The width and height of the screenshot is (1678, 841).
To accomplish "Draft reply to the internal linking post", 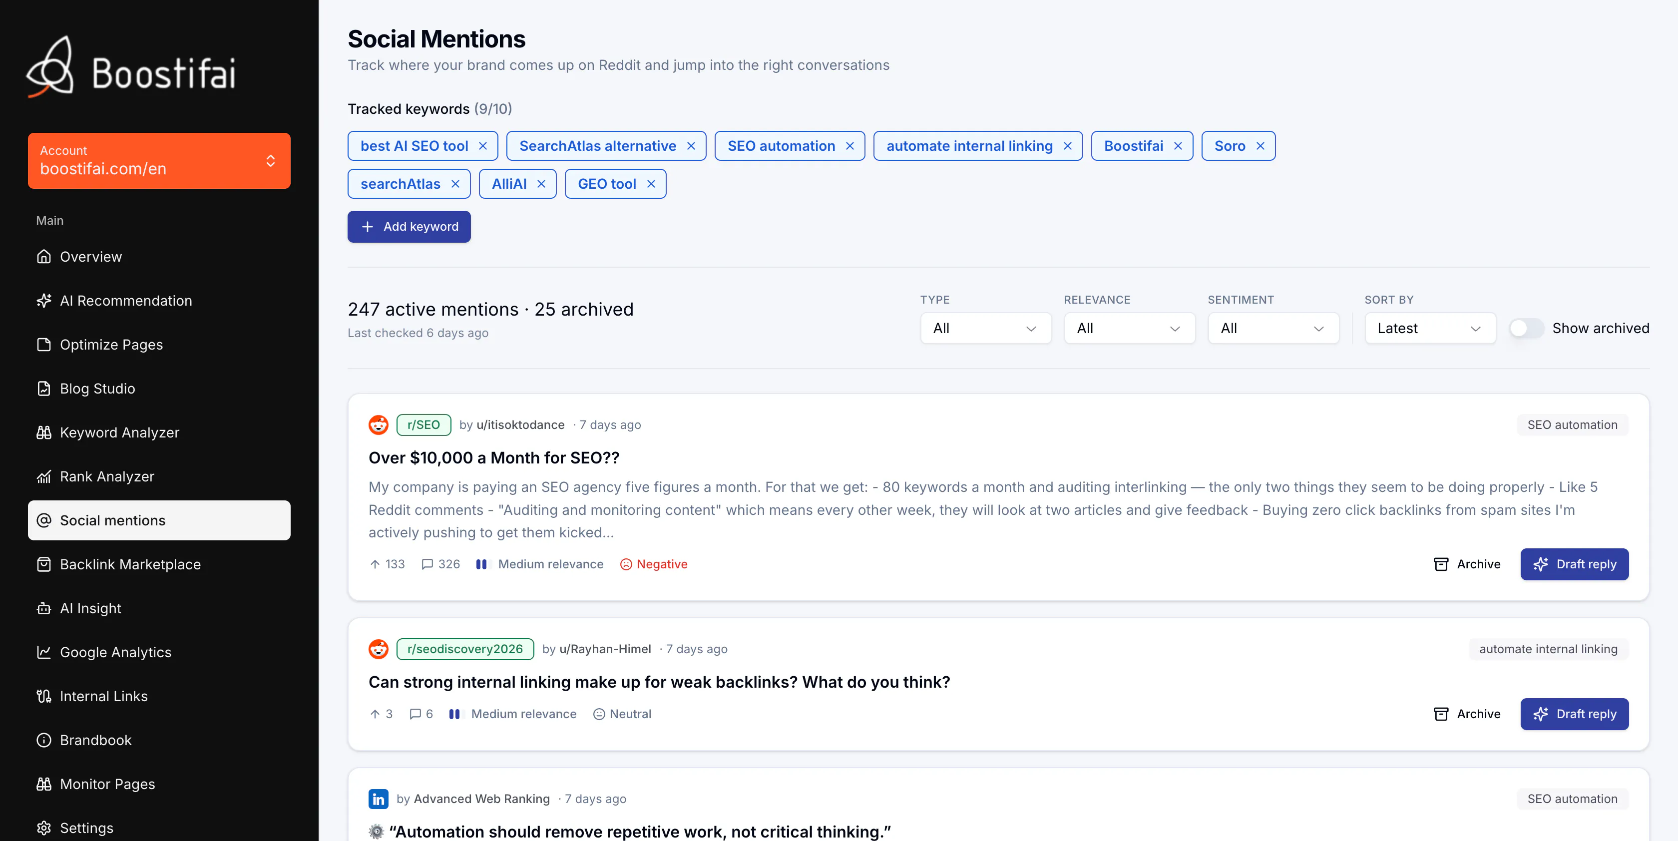I will click(x=1575, y=714).
